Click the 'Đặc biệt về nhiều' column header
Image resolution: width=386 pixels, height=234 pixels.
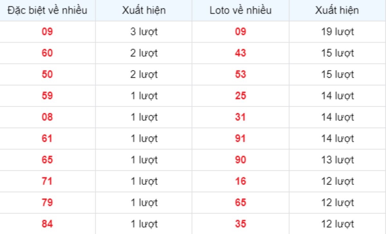(47, 10)
